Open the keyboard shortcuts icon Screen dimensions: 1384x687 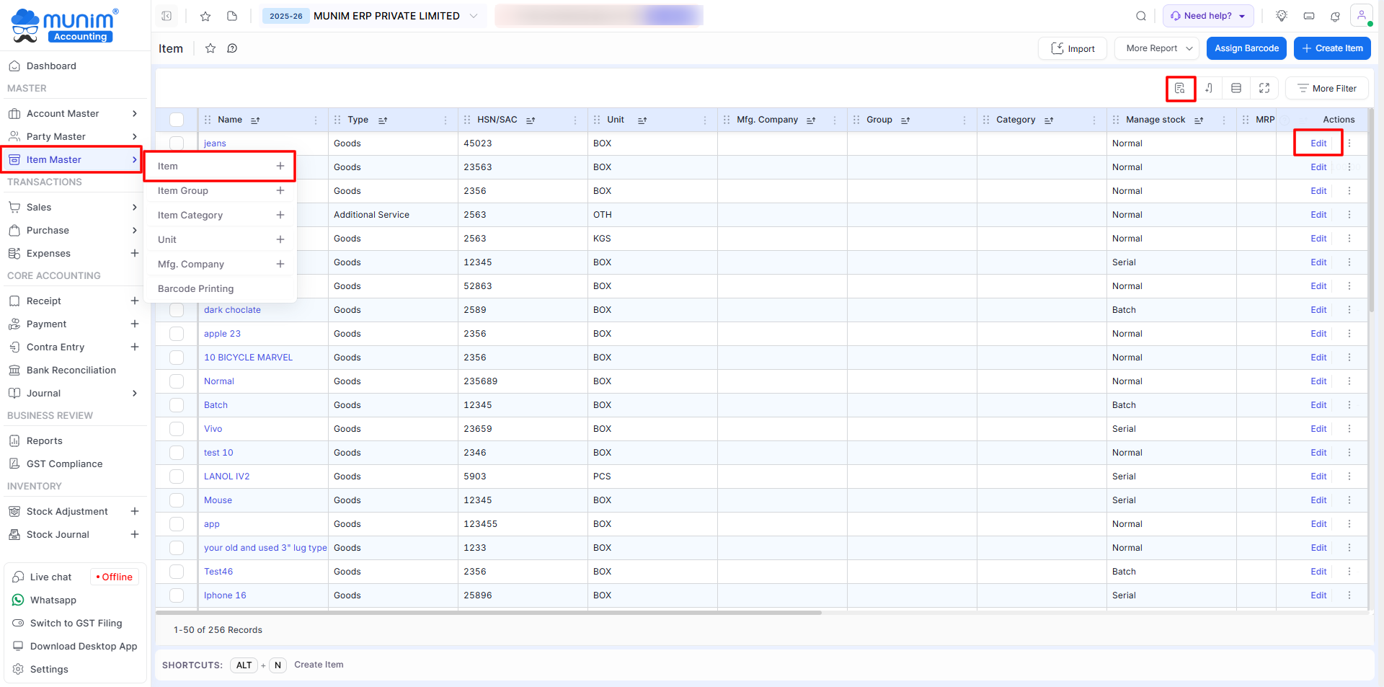[1309, 16]
